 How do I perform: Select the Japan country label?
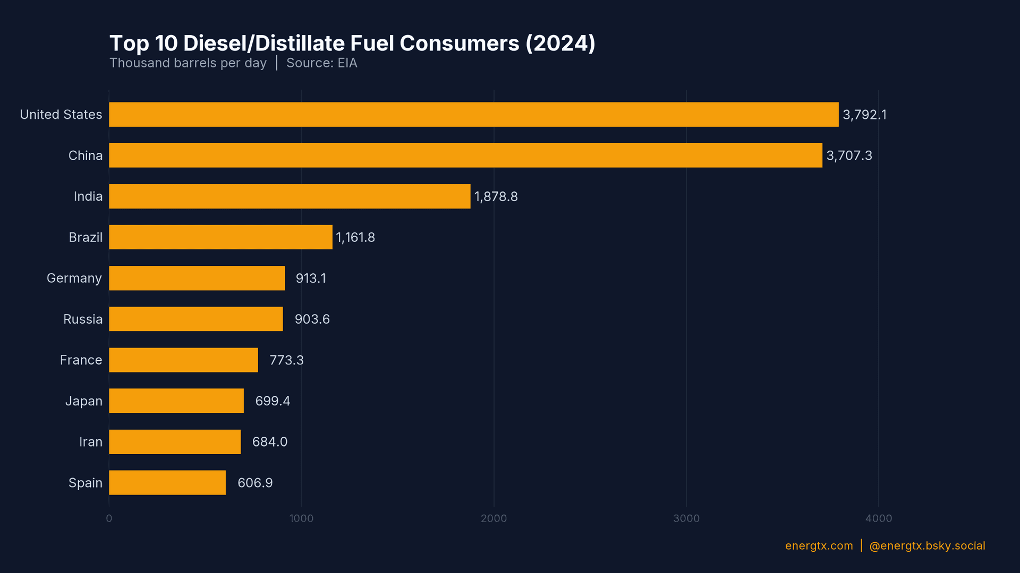83,401
